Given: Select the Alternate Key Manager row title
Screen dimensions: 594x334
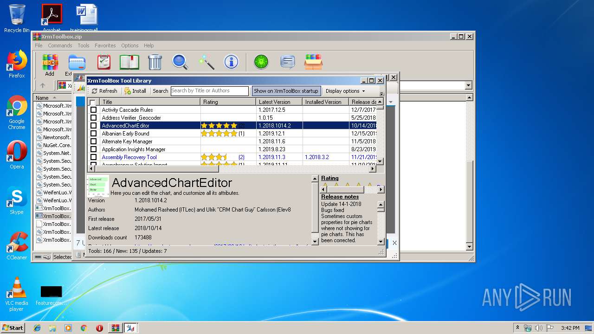Looking at the screenshot, I should click(x=127, y=141).
